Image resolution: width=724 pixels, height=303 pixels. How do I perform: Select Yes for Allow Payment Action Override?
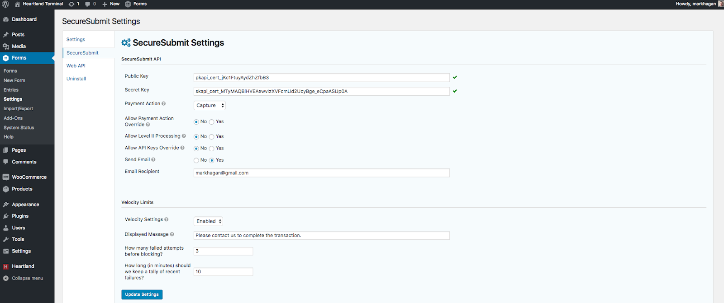coord(212,122)
